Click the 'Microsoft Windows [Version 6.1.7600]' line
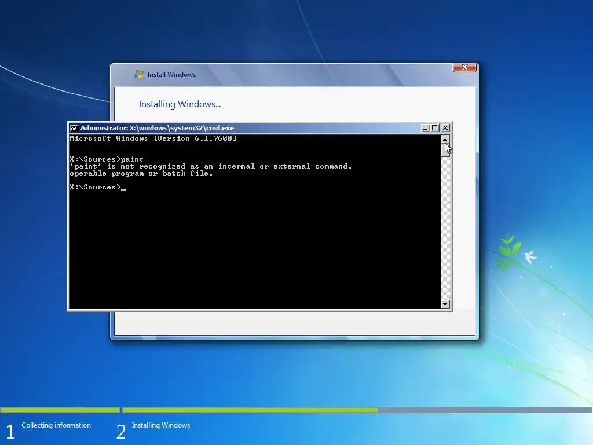Image resolution: width=593 pixels, height=445 pixels. coord(153,138)
